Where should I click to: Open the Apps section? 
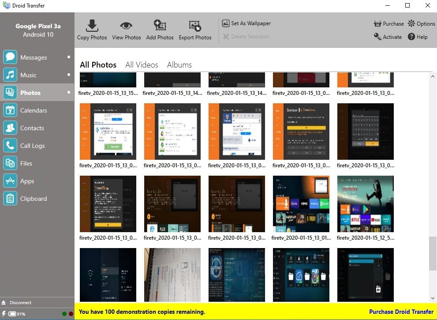[x=37, y=181]
